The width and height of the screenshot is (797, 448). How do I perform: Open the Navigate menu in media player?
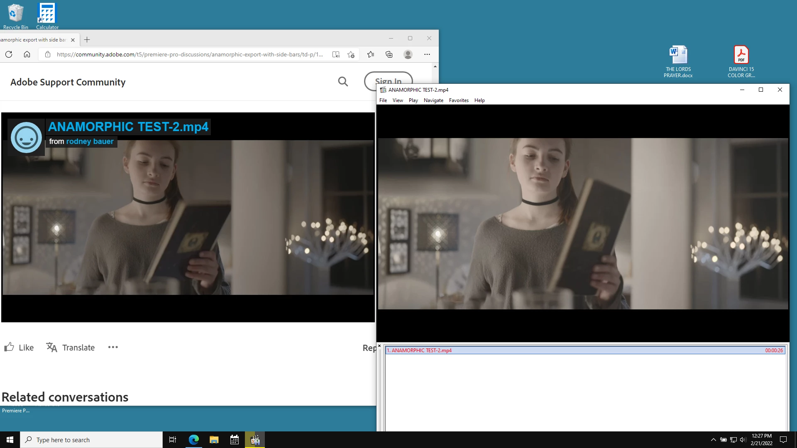(433, 100)
